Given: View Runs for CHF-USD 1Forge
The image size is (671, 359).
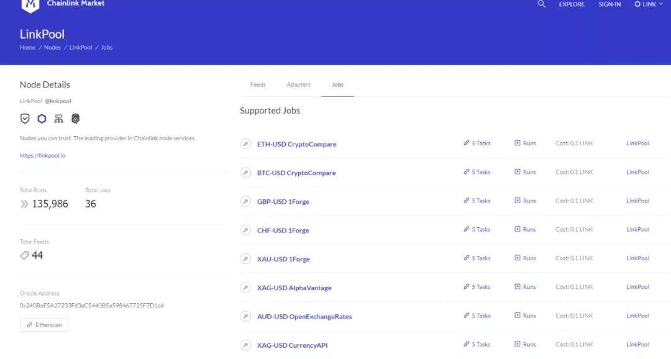Looking at the screenshot, I should (525, 229).
